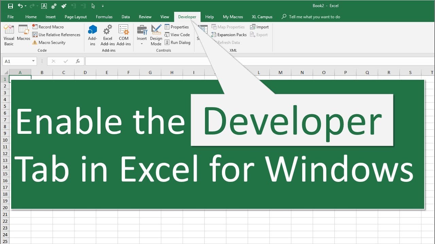
Task: Toggle Design Mode
Action: click(156, 35)
